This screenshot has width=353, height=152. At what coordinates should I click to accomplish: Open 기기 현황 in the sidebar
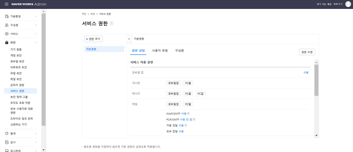[16, 50]
